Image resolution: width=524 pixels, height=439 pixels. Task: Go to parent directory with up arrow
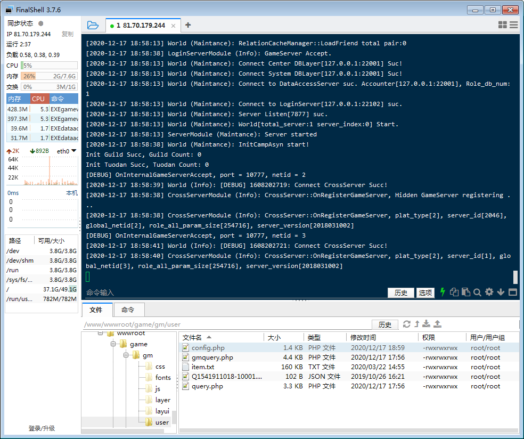(x=417, y=324)
